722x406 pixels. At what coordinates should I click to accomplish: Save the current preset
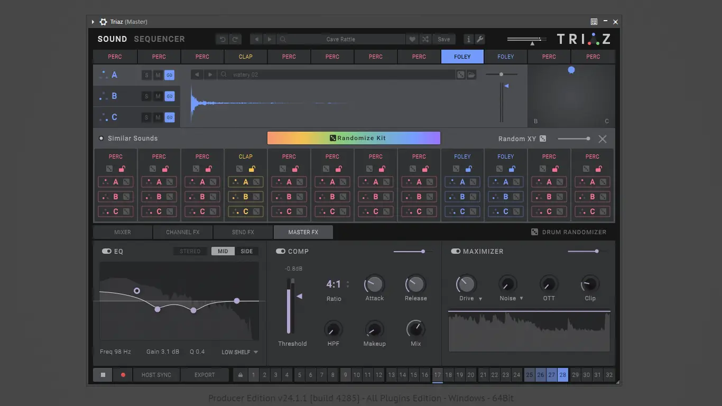point(444,39)
